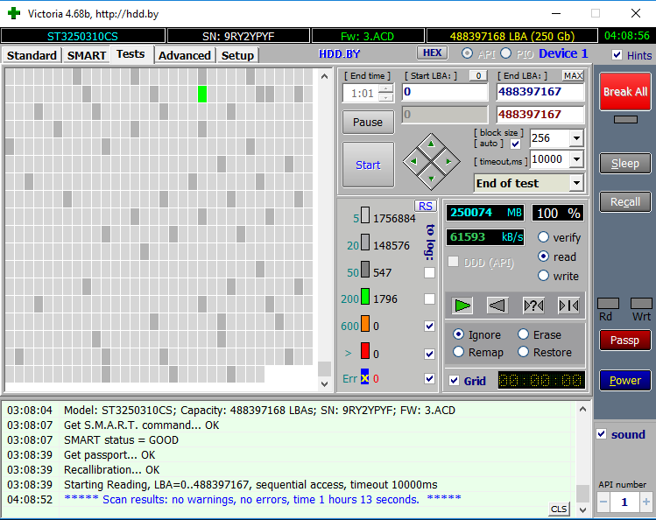Screen dimensions: 656x520
Task: Open the Advanced tab
Action: click(185, 55)
